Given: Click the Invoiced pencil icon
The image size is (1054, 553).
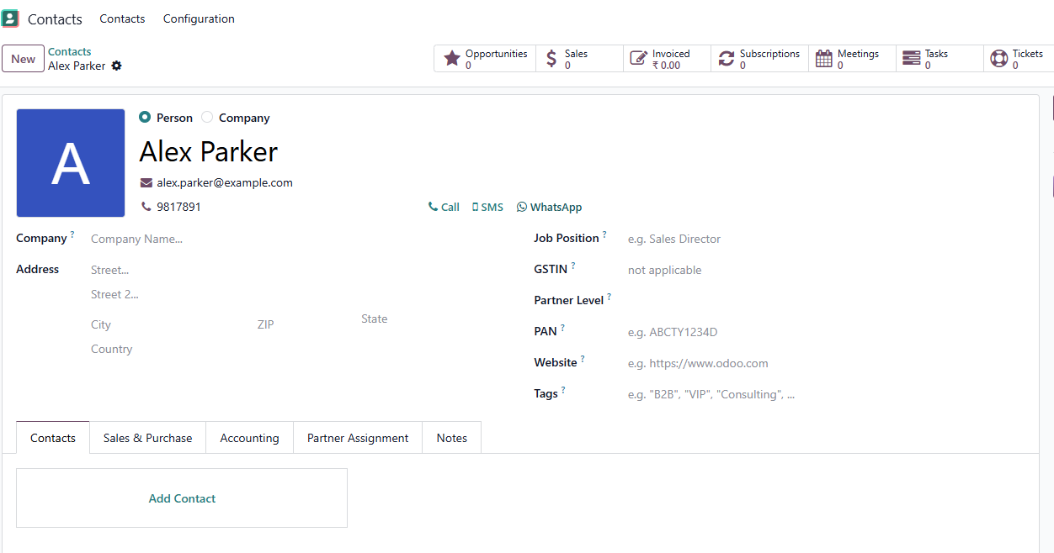Looking at the screenshot, I should [x=639, y=58].
